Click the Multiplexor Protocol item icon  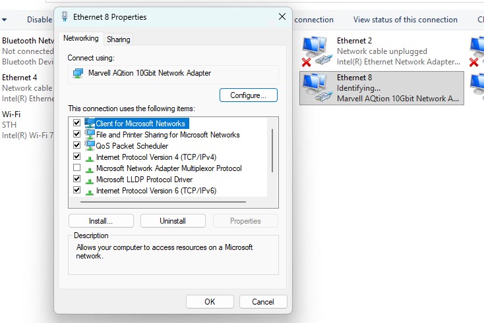90,170
